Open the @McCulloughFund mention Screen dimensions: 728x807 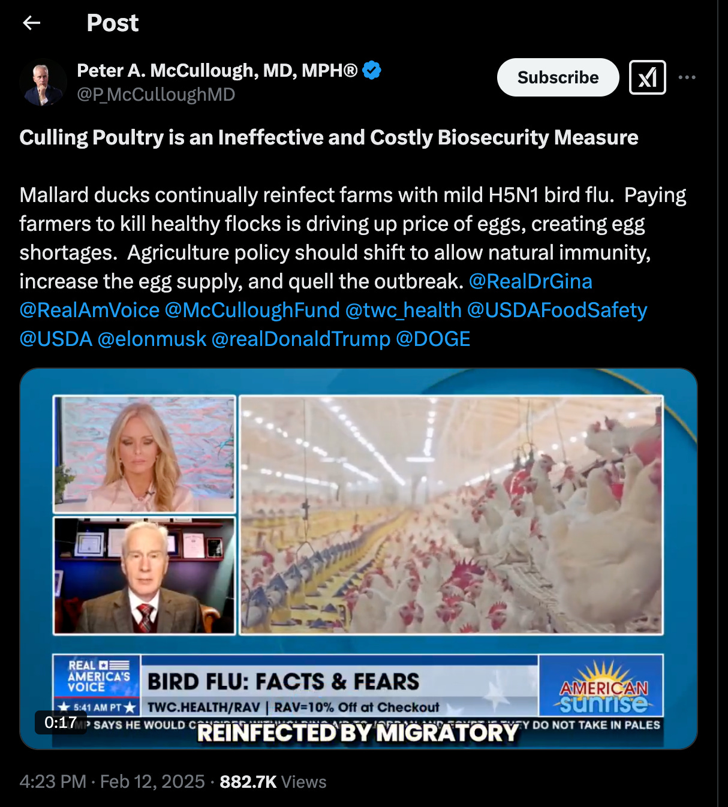tap(252, 310)
